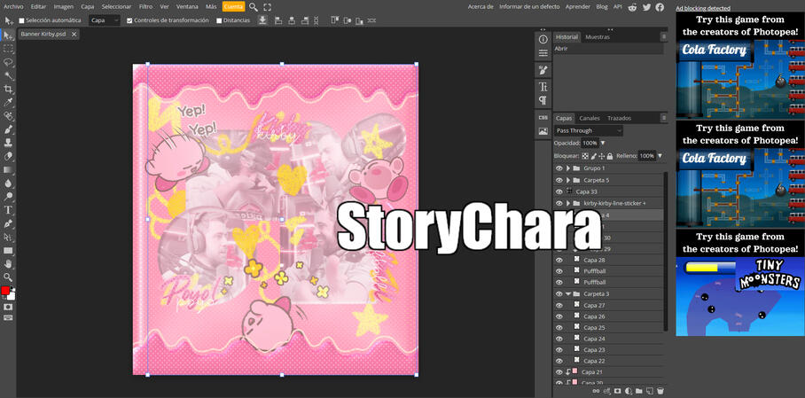Open the Aprender link
This screenshot has height=398, width=805.
coord(577,6)
